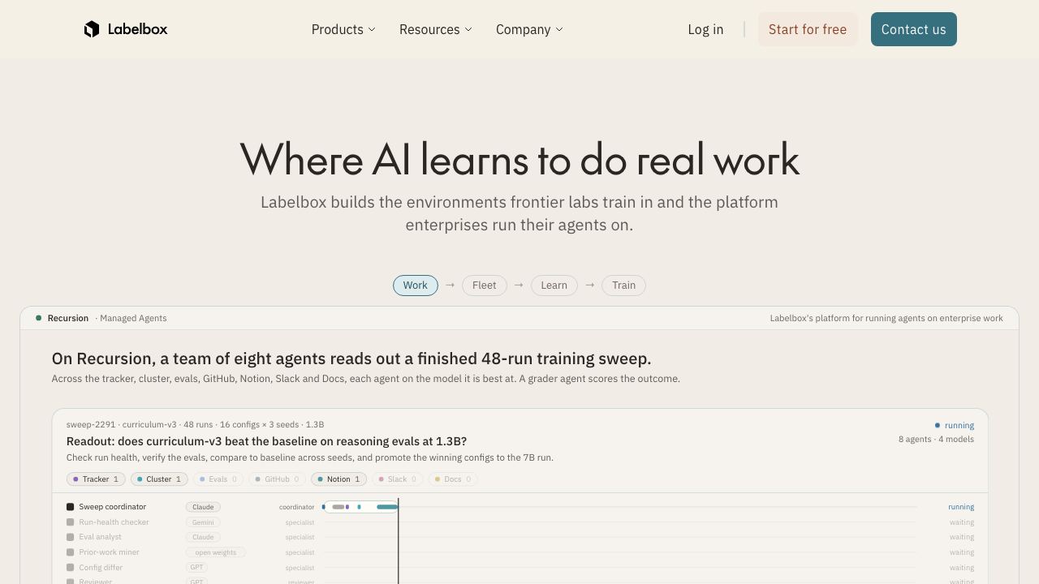
Task: Click the long teal segment in coordinator timeline
Action: click(387, 507)
